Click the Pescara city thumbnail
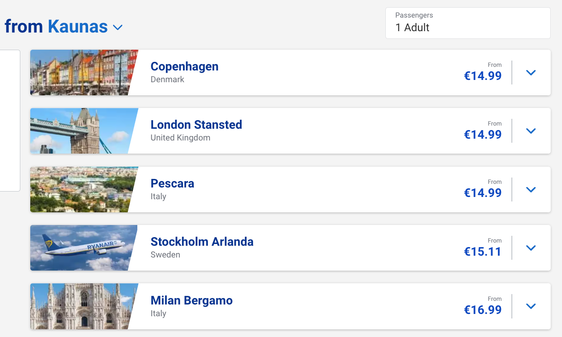Viewport: 562px width, 337px height. (81, 189)
